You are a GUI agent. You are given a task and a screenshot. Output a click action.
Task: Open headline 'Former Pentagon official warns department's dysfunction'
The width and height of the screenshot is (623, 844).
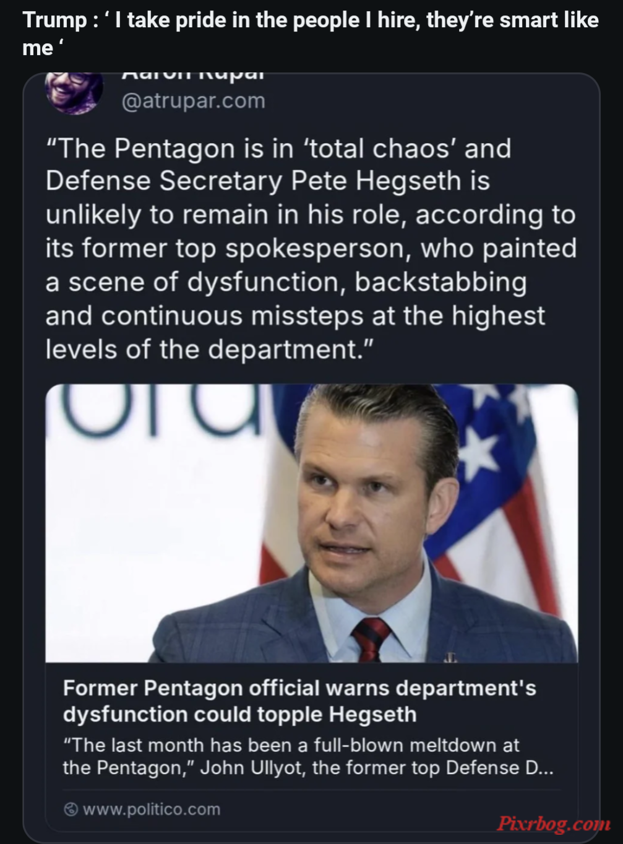(x=299, y=701)
